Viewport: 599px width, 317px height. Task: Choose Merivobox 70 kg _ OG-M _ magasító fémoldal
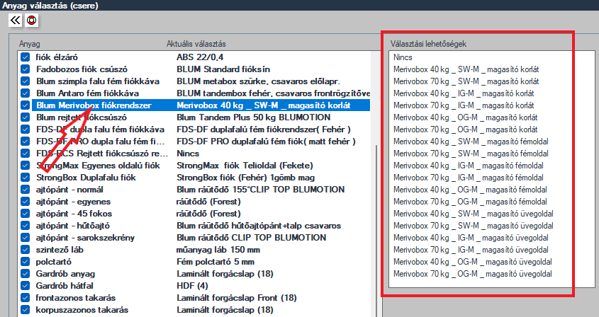click(x=470, y=202)
